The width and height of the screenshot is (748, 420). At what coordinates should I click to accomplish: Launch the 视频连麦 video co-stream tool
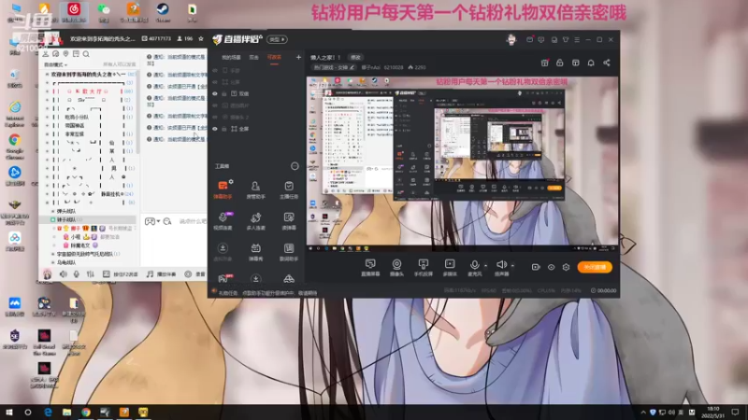pyautogui.click(x=223, y=221)
